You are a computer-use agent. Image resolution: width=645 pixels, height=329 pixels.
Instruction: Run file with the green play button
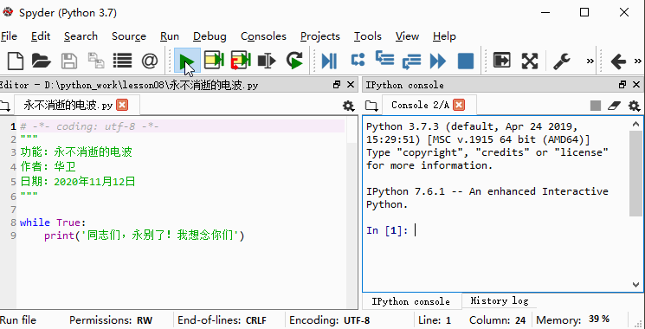tap(187, 61)
